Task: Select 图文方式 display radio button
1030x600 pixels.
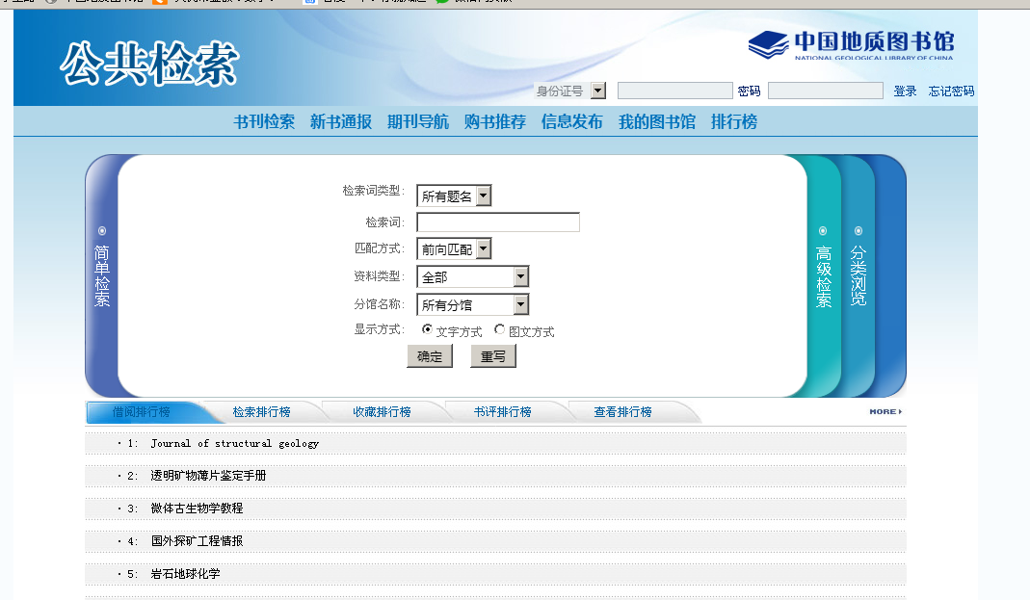Action: 499,330
